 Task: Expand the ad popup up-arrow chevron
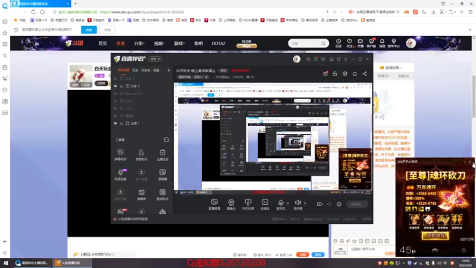(x=435, y=250)
